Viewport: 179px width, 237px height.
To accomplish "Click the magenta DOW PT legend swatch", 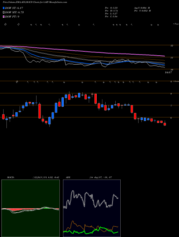I will point(4,17).
